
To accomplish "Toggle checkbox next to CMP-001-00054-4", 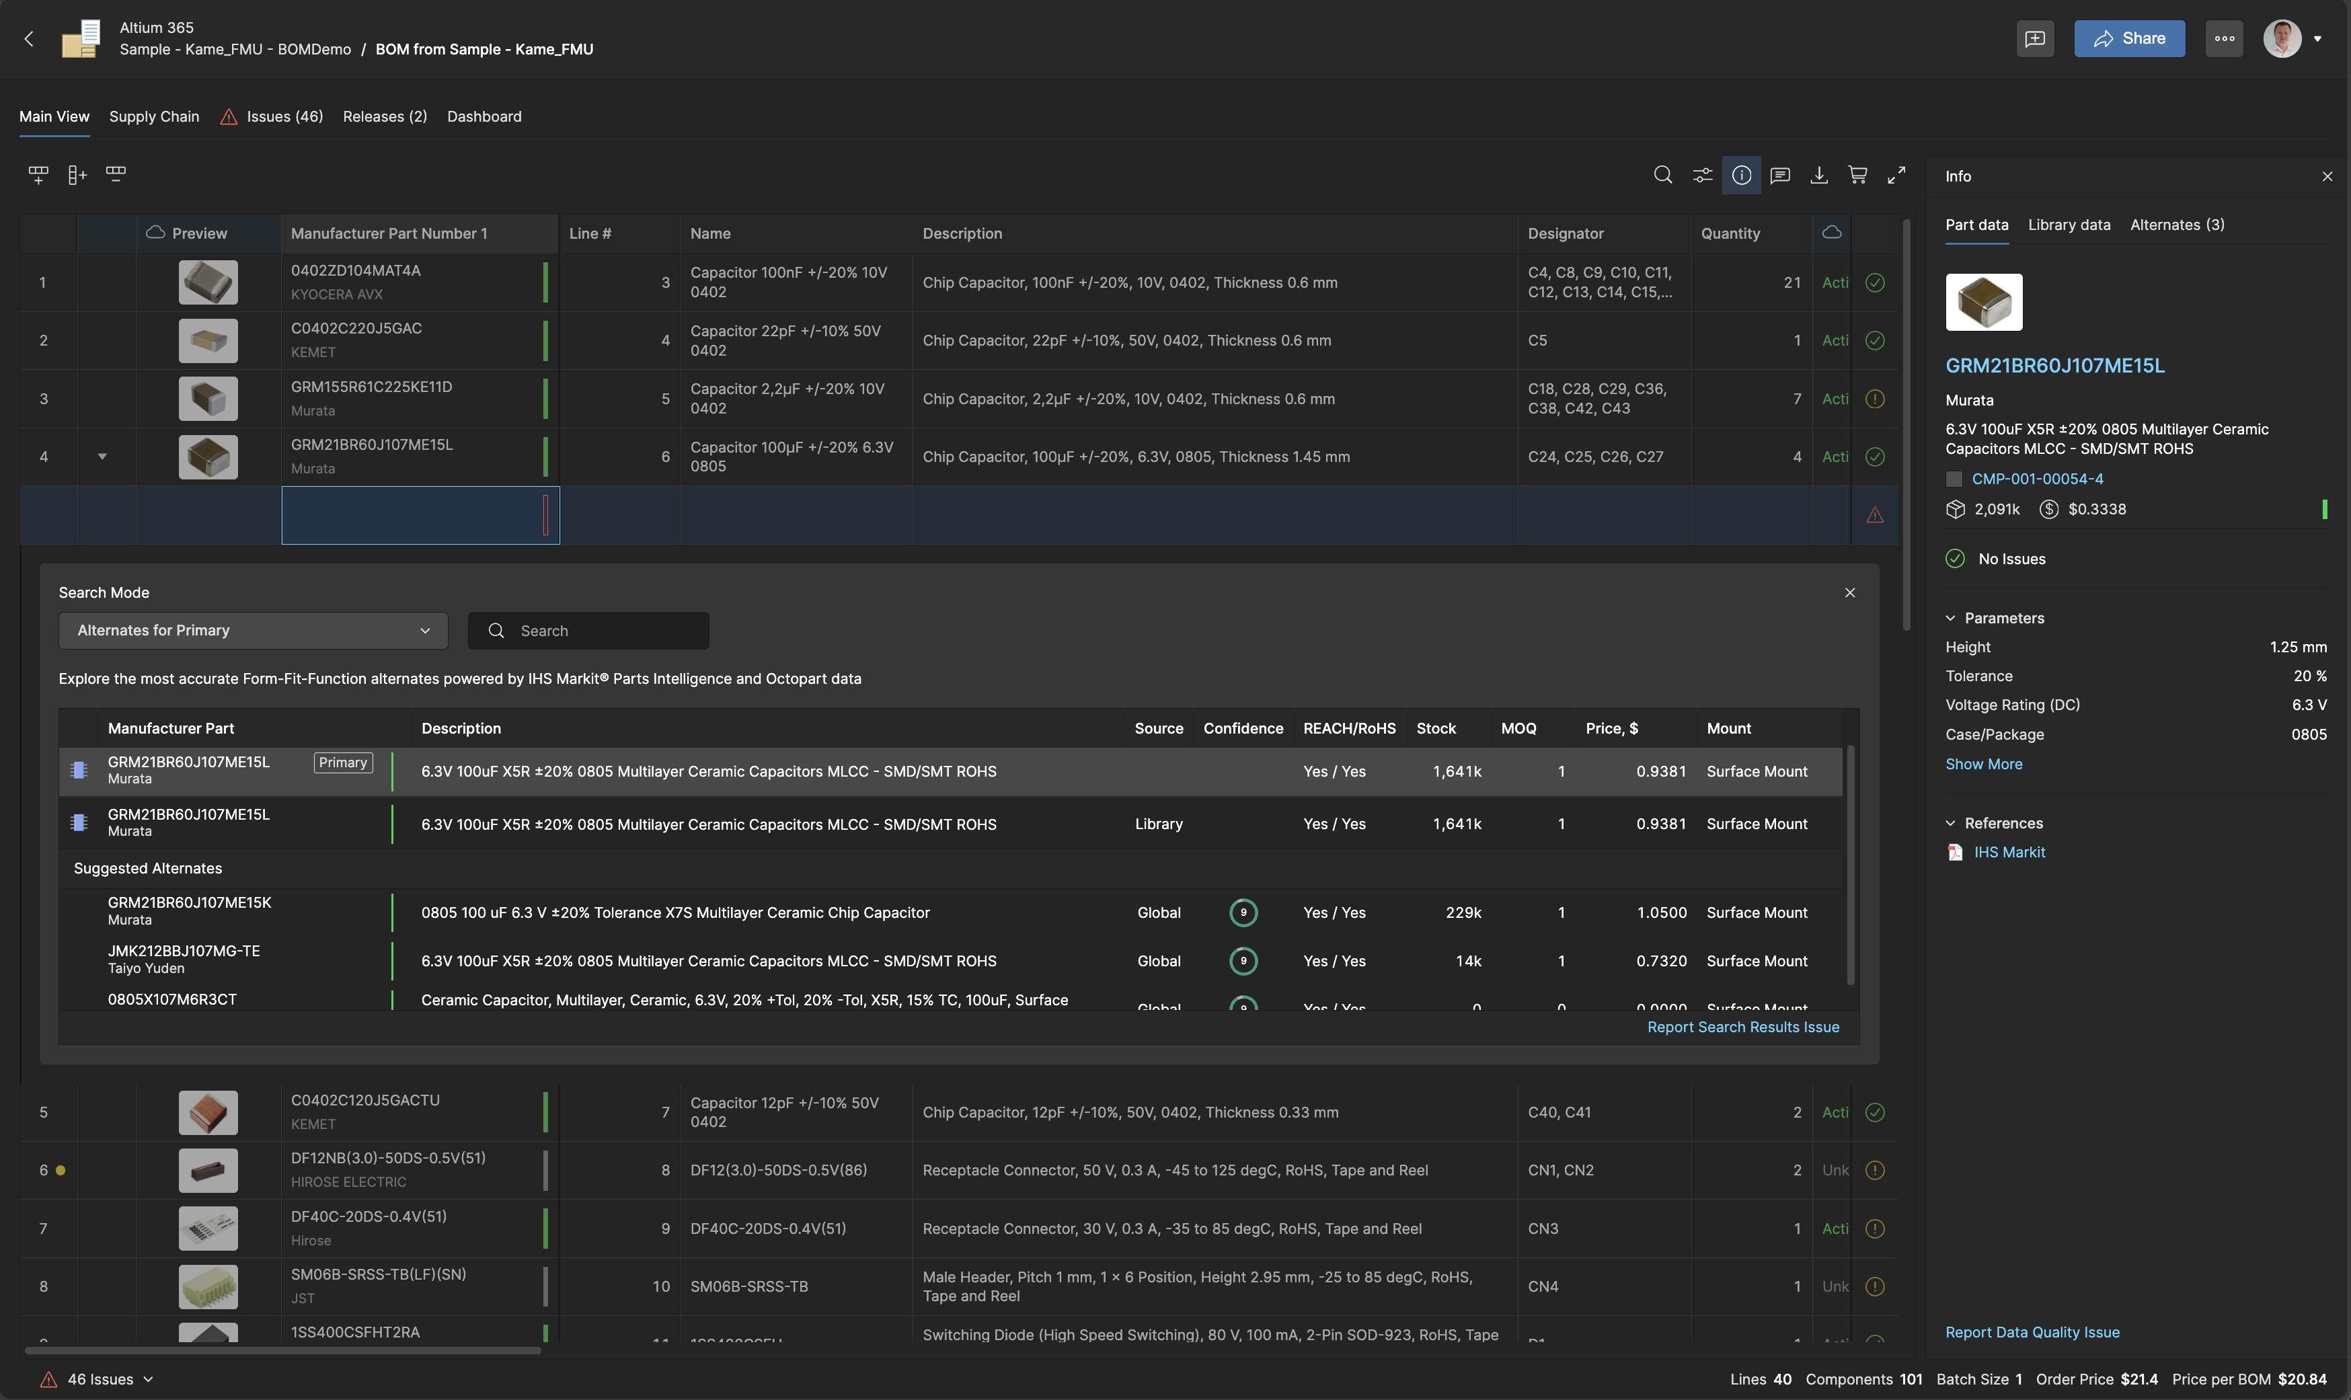I will point(1954,479).
